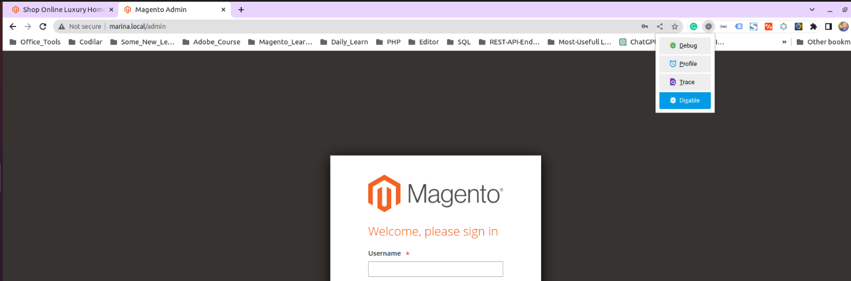This screenshot has height=281, width=851.
Task: Open the PHP bookmark folder
Action: pyautogui.click(x=388, y=42)
